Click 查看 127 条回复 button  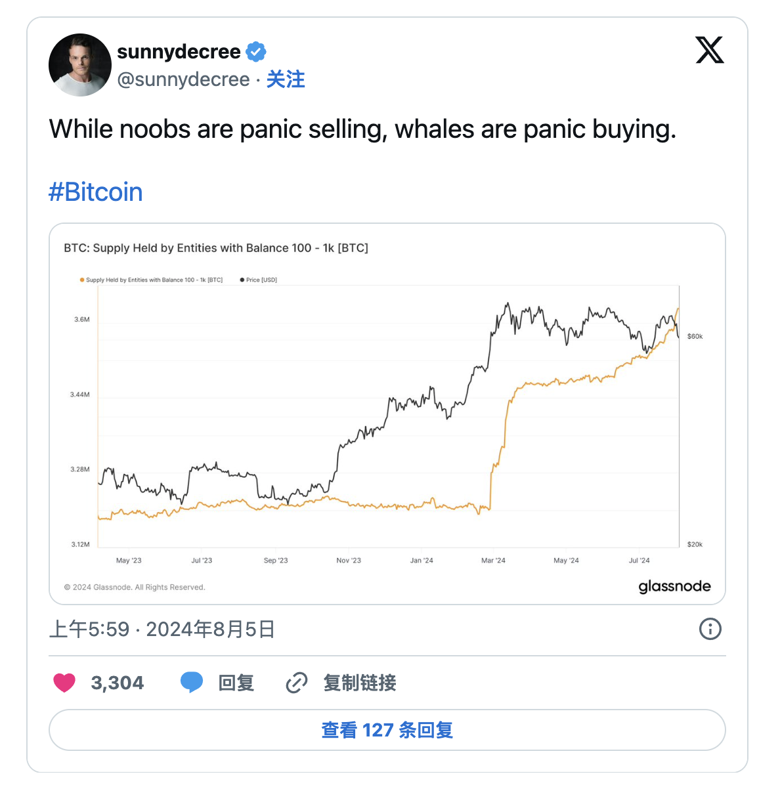coord(387,730)
